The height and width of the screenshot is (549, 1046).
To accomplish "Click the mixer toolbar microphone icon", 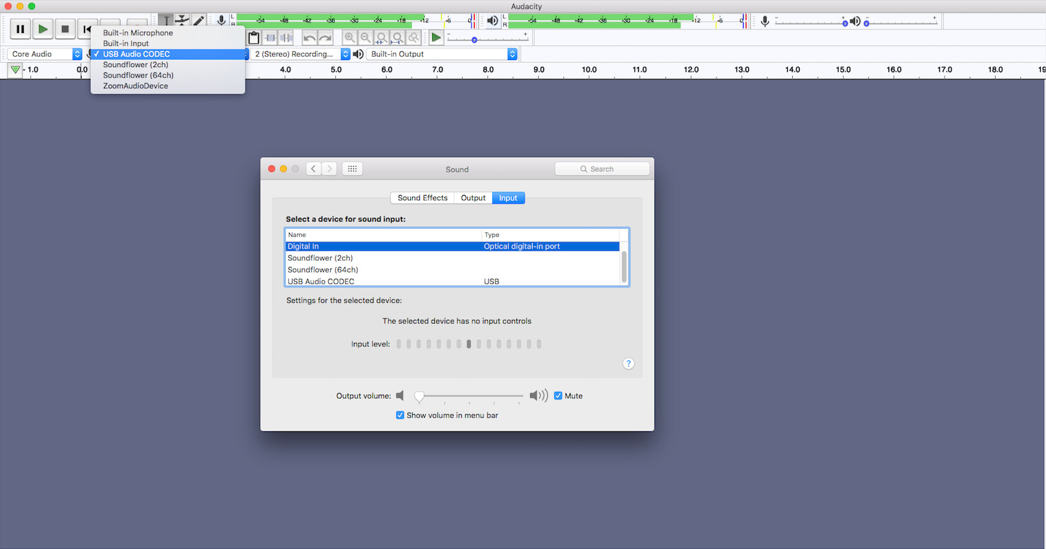I will point(765,22).
